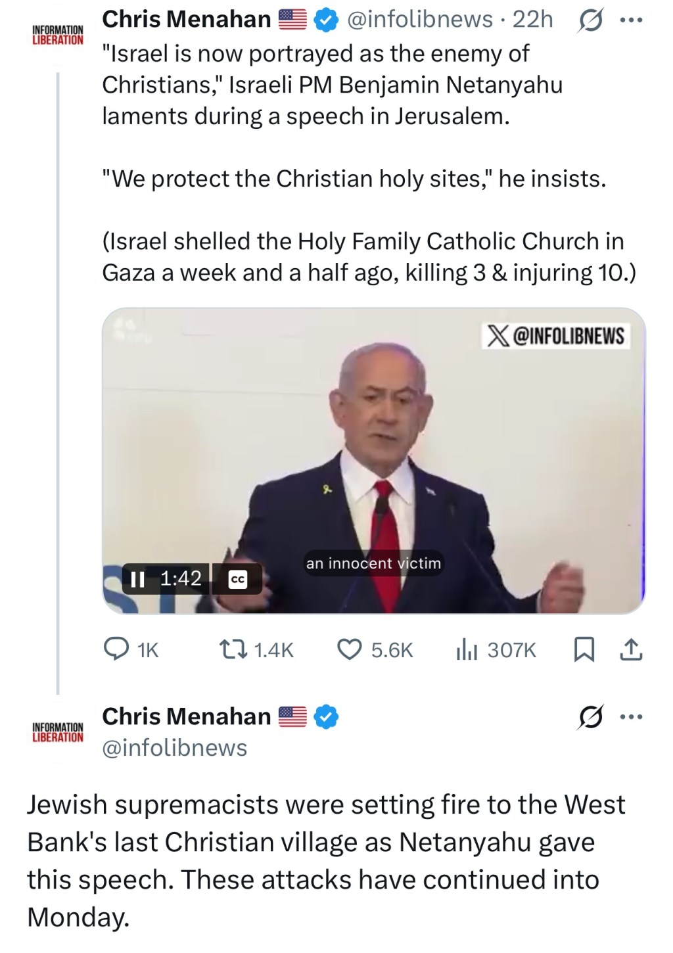Open Information Liberation avatar on first post

pyautogui.click(x=58, y=35)
